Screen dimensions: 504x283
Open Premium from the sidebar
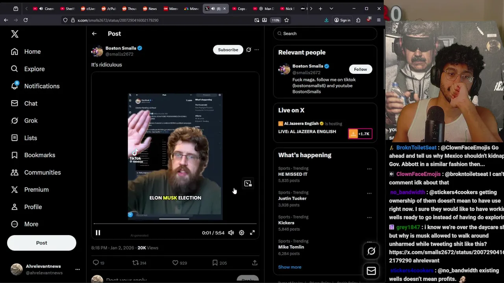pyautogui.click(x=30, y=189)
